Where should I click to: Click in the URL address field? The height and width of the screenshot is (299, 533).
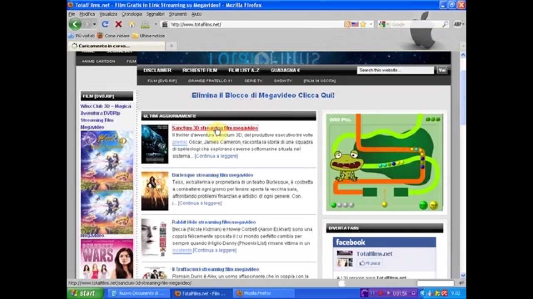tap(256, 24)
